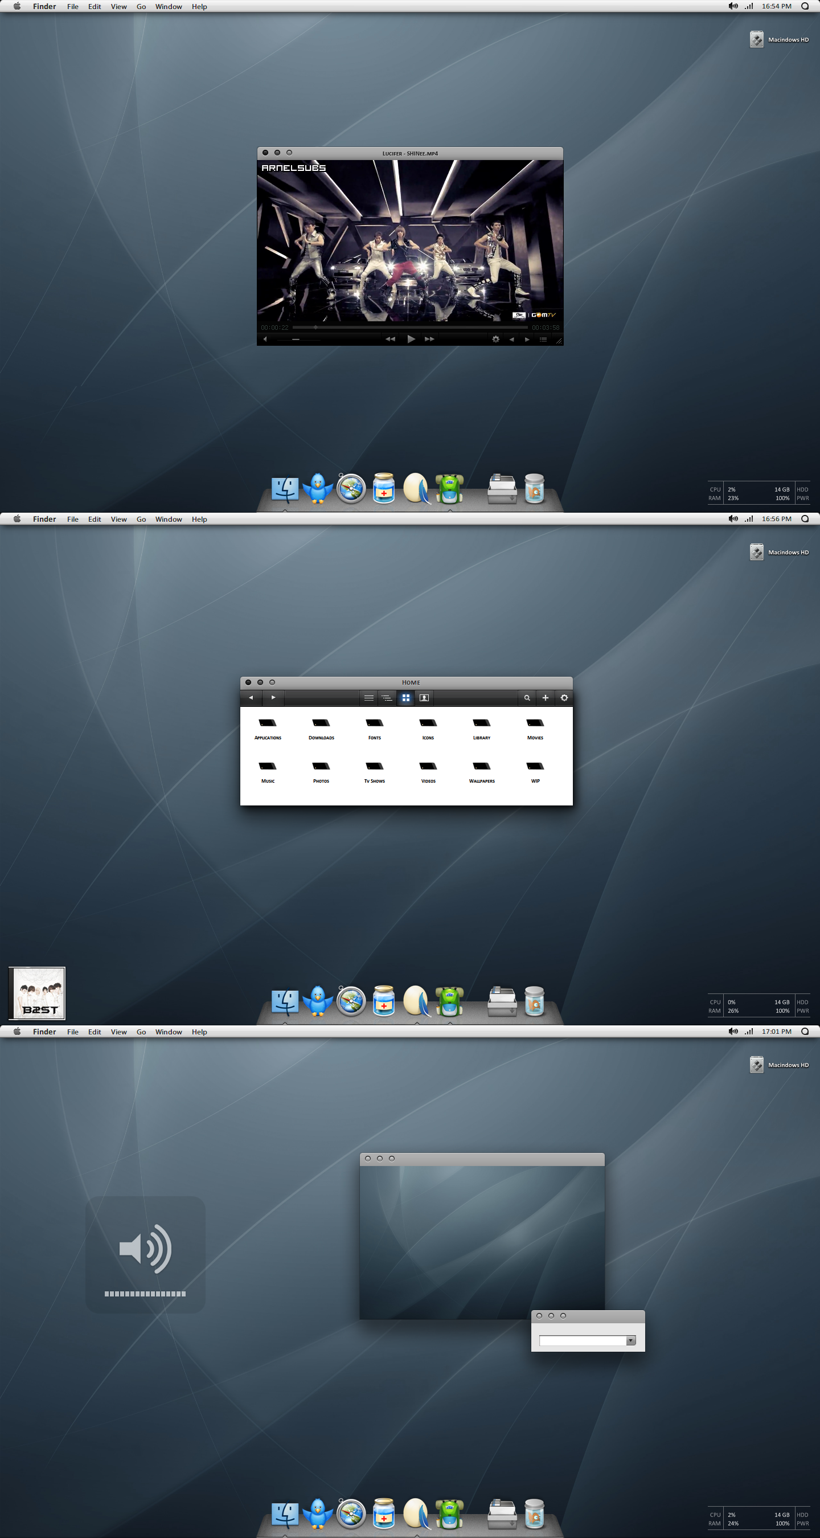
Task: Click menu bar volume icon beside 16:54 PM
Action: pos(733,7)
